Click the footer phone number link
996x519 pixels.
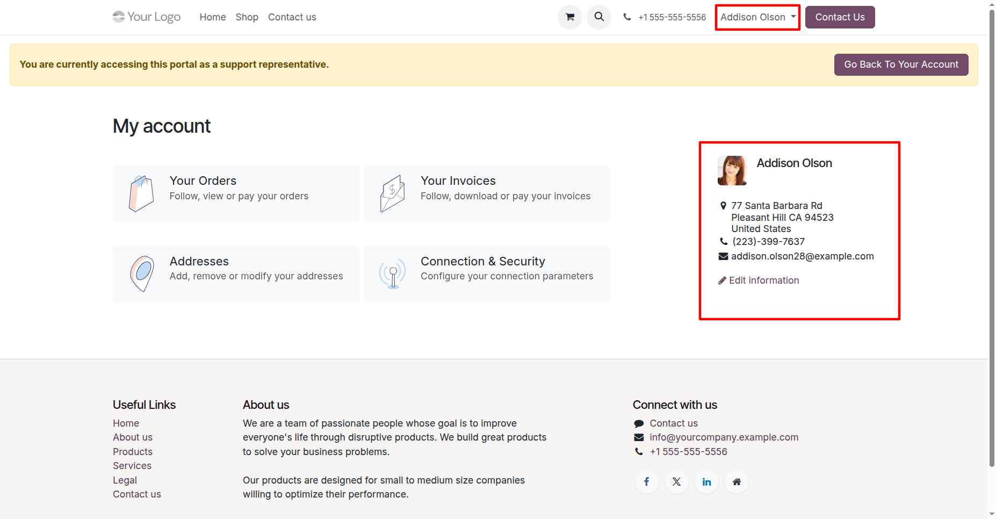point(689,452)
